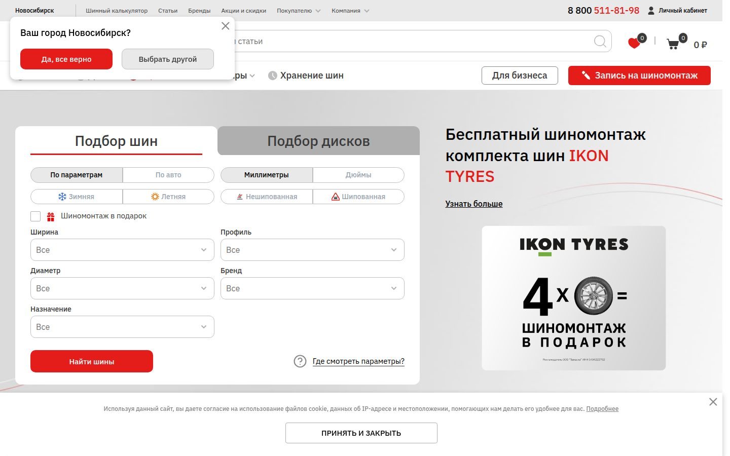Image resolution: width=730 pixels, height=456 pixels.
Task: Click the gift icon near Шиномонтаж в подарок
Action: (51, 217)
